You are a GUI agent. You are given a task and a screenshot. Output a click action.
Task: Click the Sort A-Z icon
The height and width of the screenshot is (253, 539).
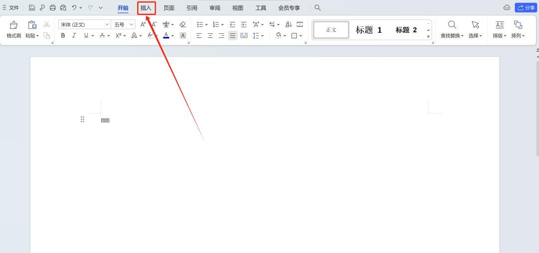pos(289,24)
